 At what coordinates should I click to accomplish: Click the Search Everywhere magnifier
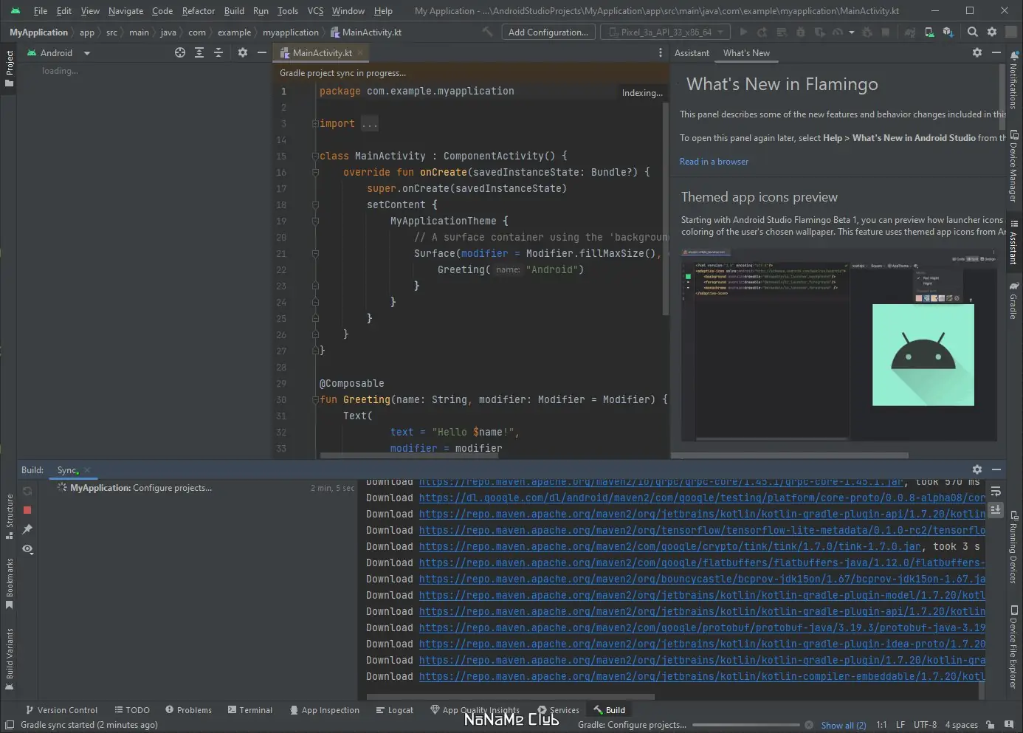pos(973,32)
